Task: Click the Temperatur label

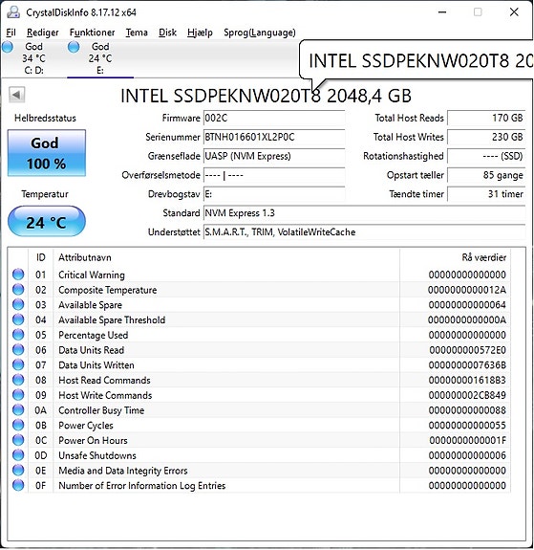Action: point(45,194)
